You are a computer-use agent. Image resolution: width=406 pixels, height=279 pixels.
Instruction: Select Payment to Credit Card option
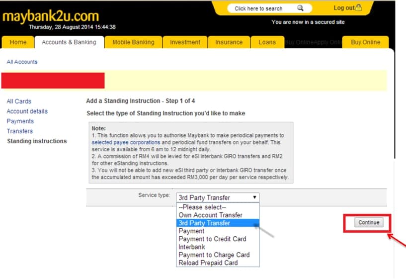click(218, 239)
